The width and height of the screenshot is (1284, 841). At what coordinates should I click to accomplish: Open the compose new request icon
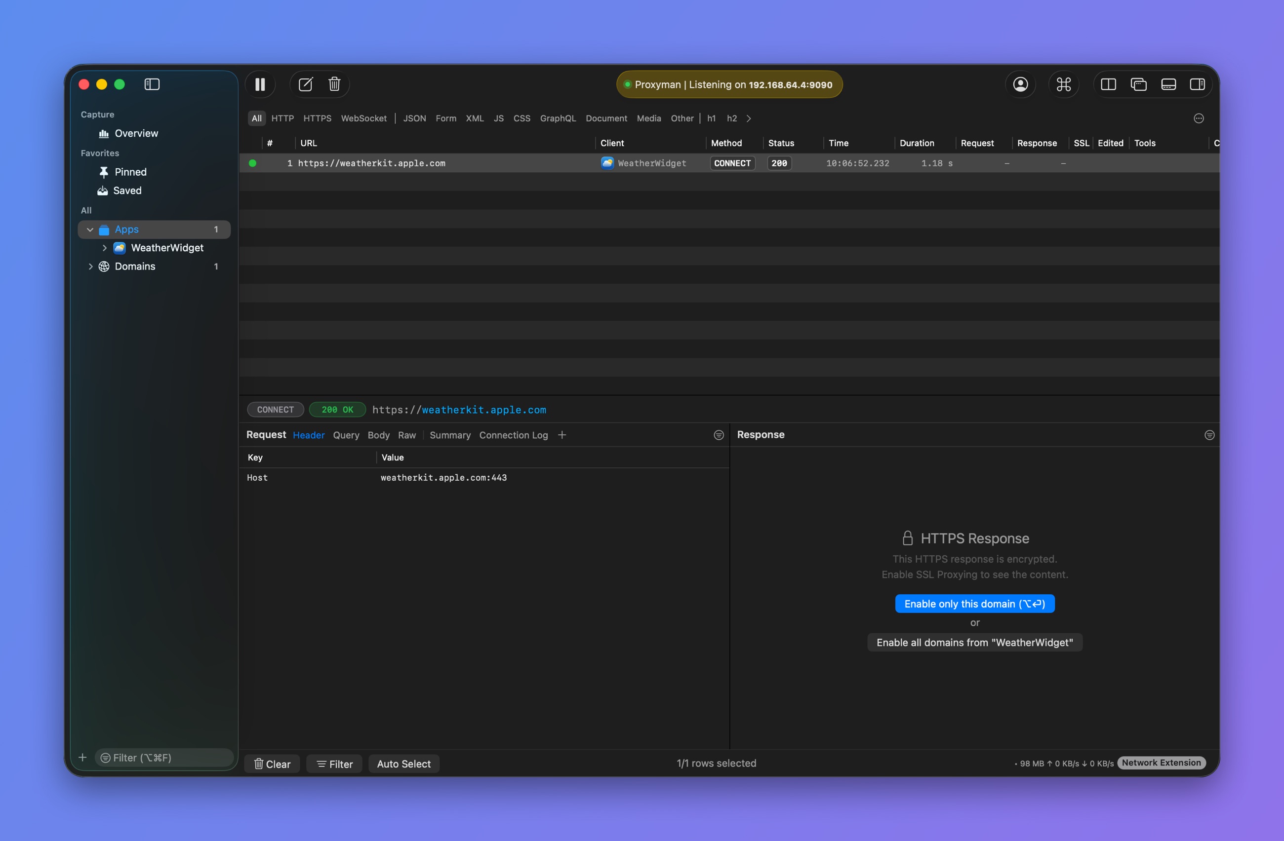click(x=305, y=84)
